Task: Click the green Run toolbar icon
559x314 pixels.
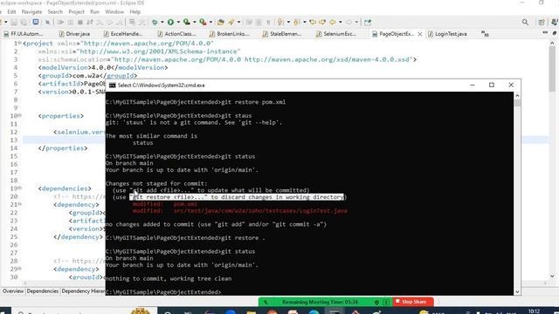Action: click(x=171, y=22)
